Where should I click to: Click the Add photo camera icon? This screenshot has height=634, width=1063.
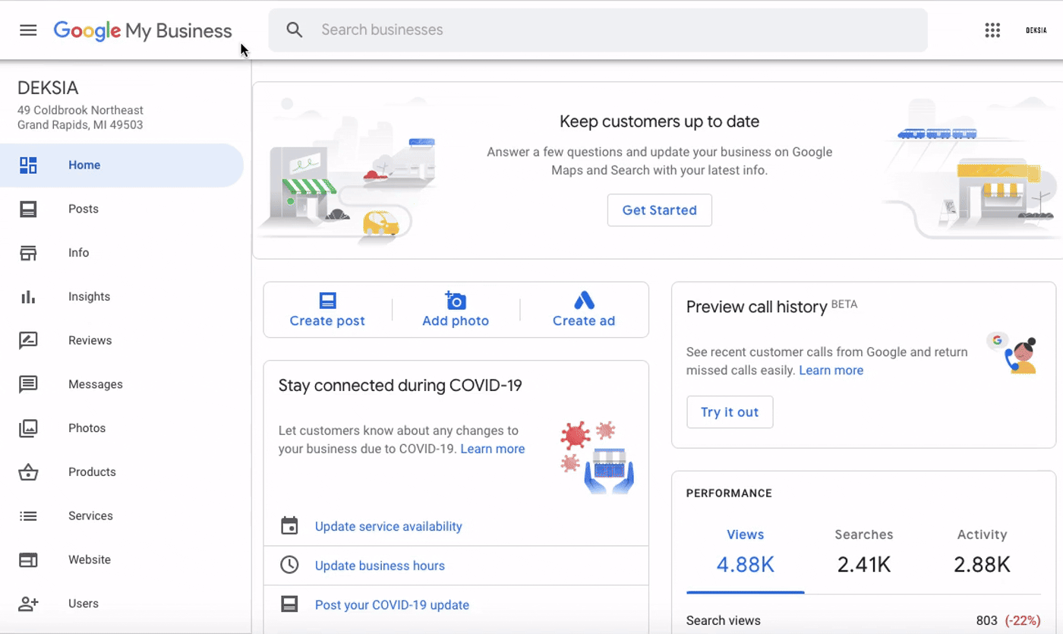click(x=456, y=301)
